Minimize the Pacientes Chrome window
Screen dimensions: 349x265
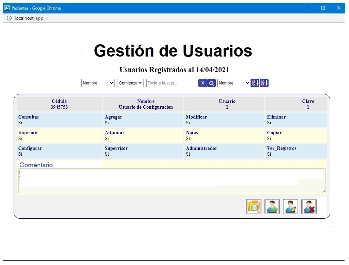tap(307, 8)
